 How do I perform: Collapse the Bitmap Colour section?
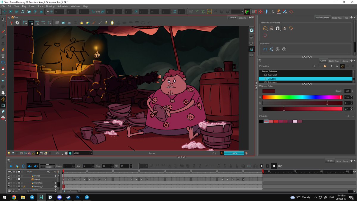pyautogui.click(x=260, y=86)
